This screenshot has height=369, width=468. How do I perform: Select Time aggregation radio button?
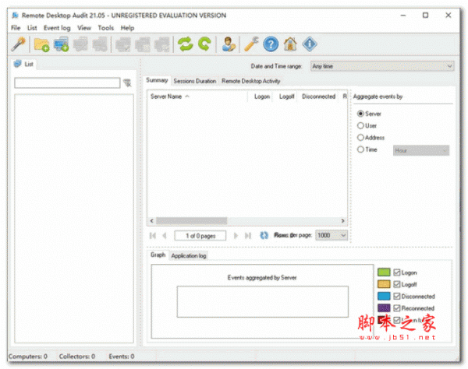[x=360, y=149]
